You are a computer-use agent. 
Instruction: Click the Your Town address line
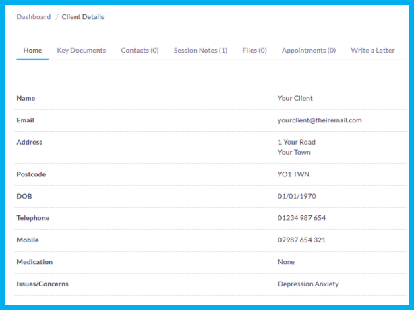tap(294, 153)
